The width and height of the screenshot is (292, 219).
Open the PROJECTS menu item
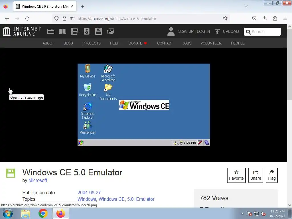click(92, 43)
